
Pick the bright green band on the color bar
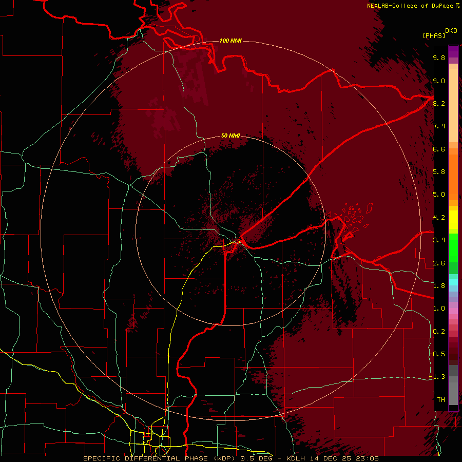(x=453, y=248)
